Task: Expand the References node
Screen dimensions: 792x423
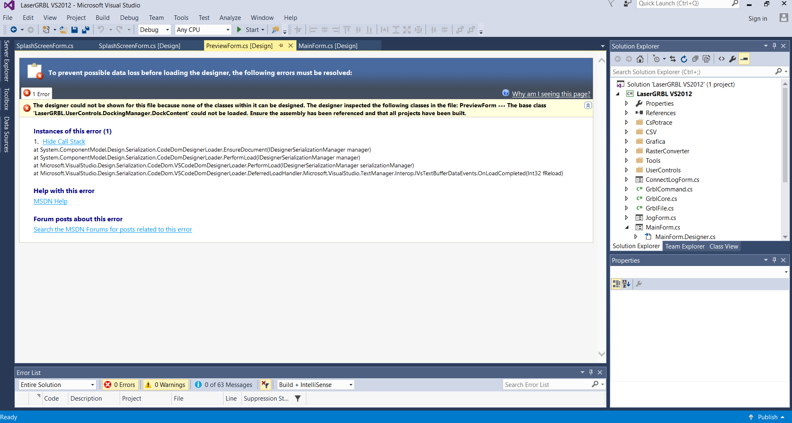Action: coord(626,113)
